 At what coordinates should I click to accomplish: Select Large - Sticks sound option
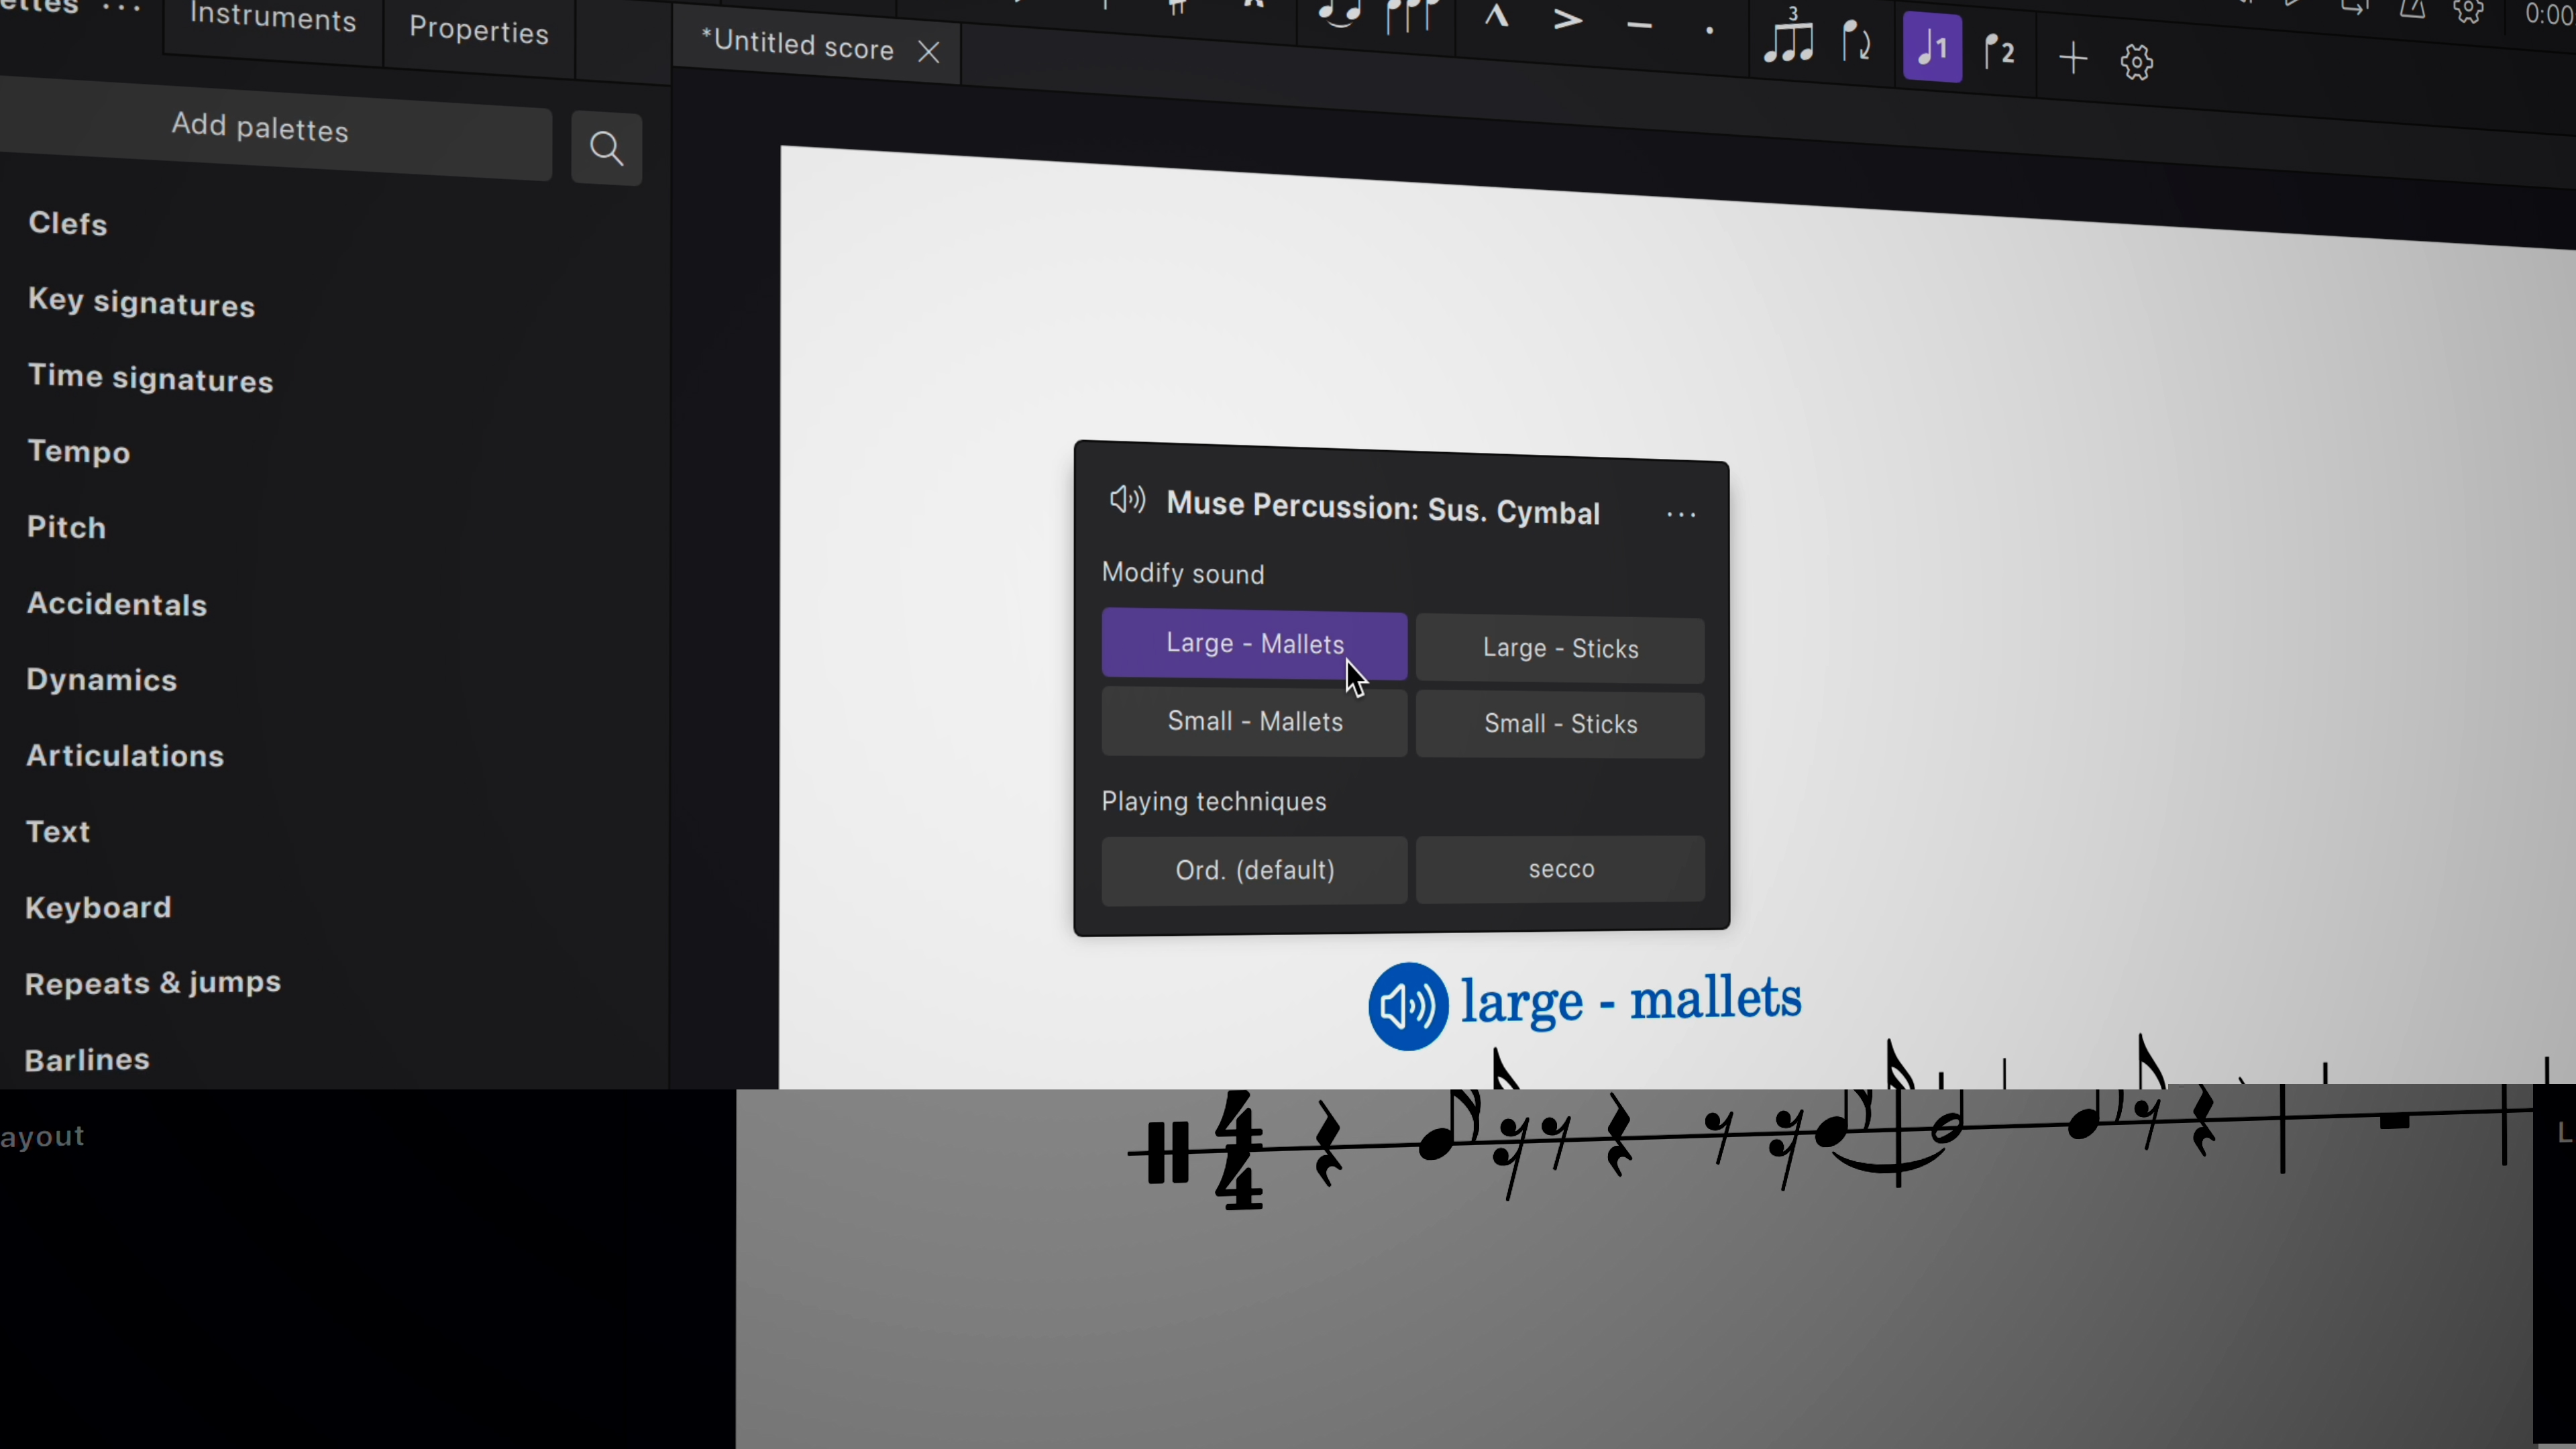tap(1560, 646)
